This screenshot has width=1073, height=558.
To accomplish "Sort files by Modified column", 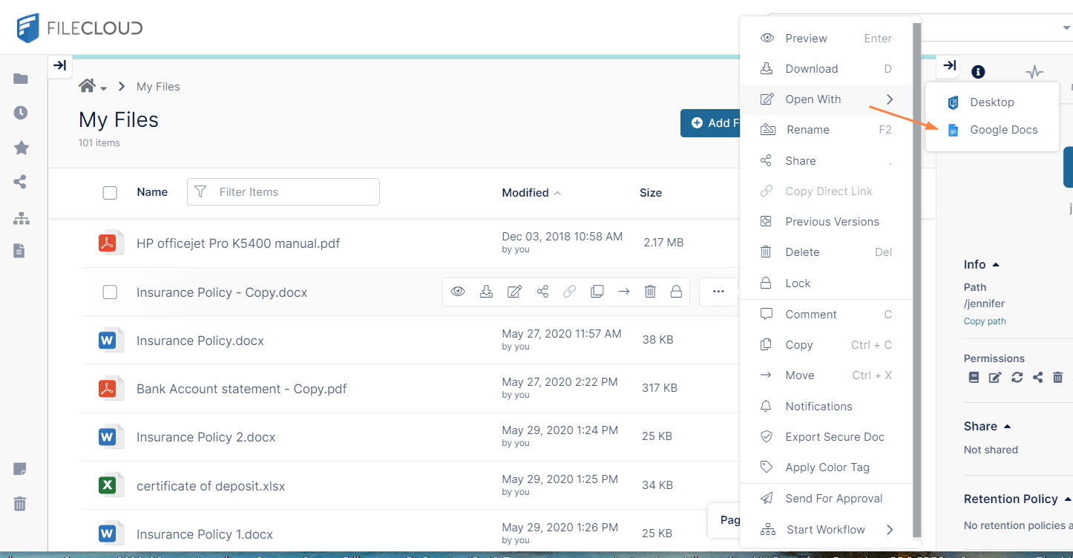I will tap(525, 192).
